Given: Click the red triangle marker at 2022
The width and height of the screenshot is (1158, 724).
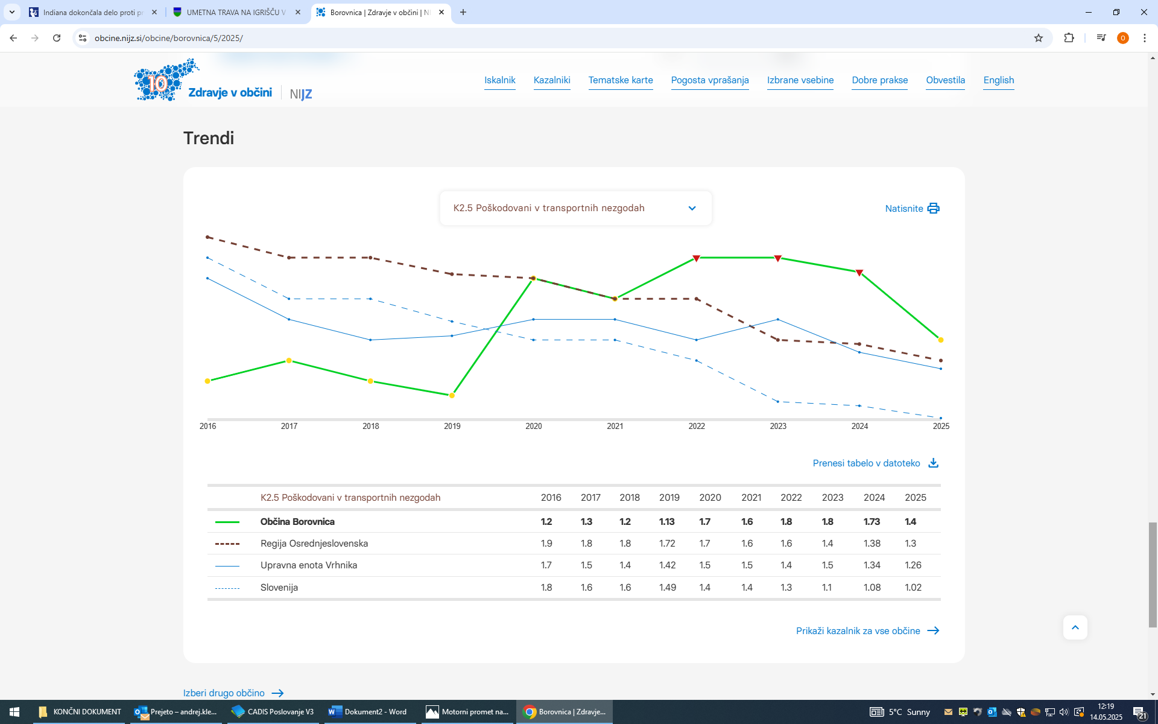Looking at the screenshot, I should (696, 258).
